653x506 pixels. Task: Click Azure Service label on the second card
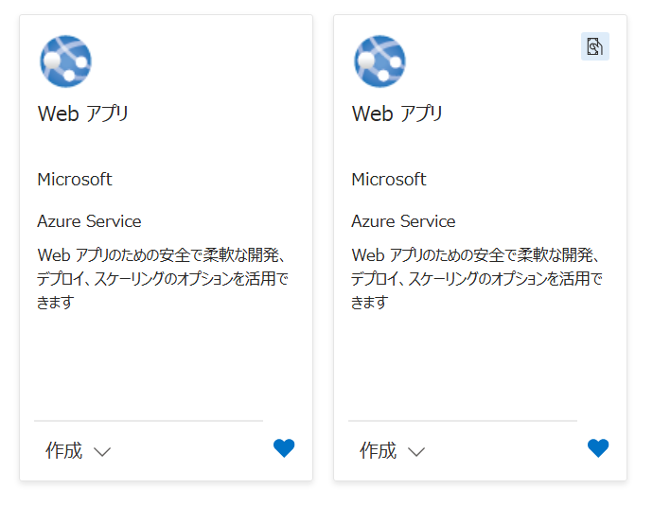[403, 221]
